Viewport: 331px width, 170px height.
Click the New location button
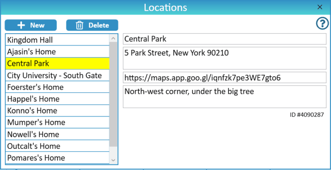[x=31, y=25]
